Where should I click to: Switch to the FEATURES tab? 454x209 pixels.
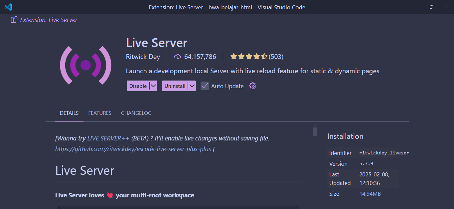(x=100, y=113)
